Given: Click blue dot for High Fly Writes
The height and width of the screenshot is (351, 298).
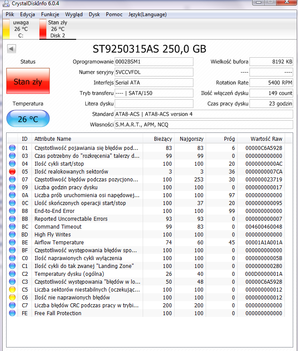Looking at the screenshot, I should (12, 234).
